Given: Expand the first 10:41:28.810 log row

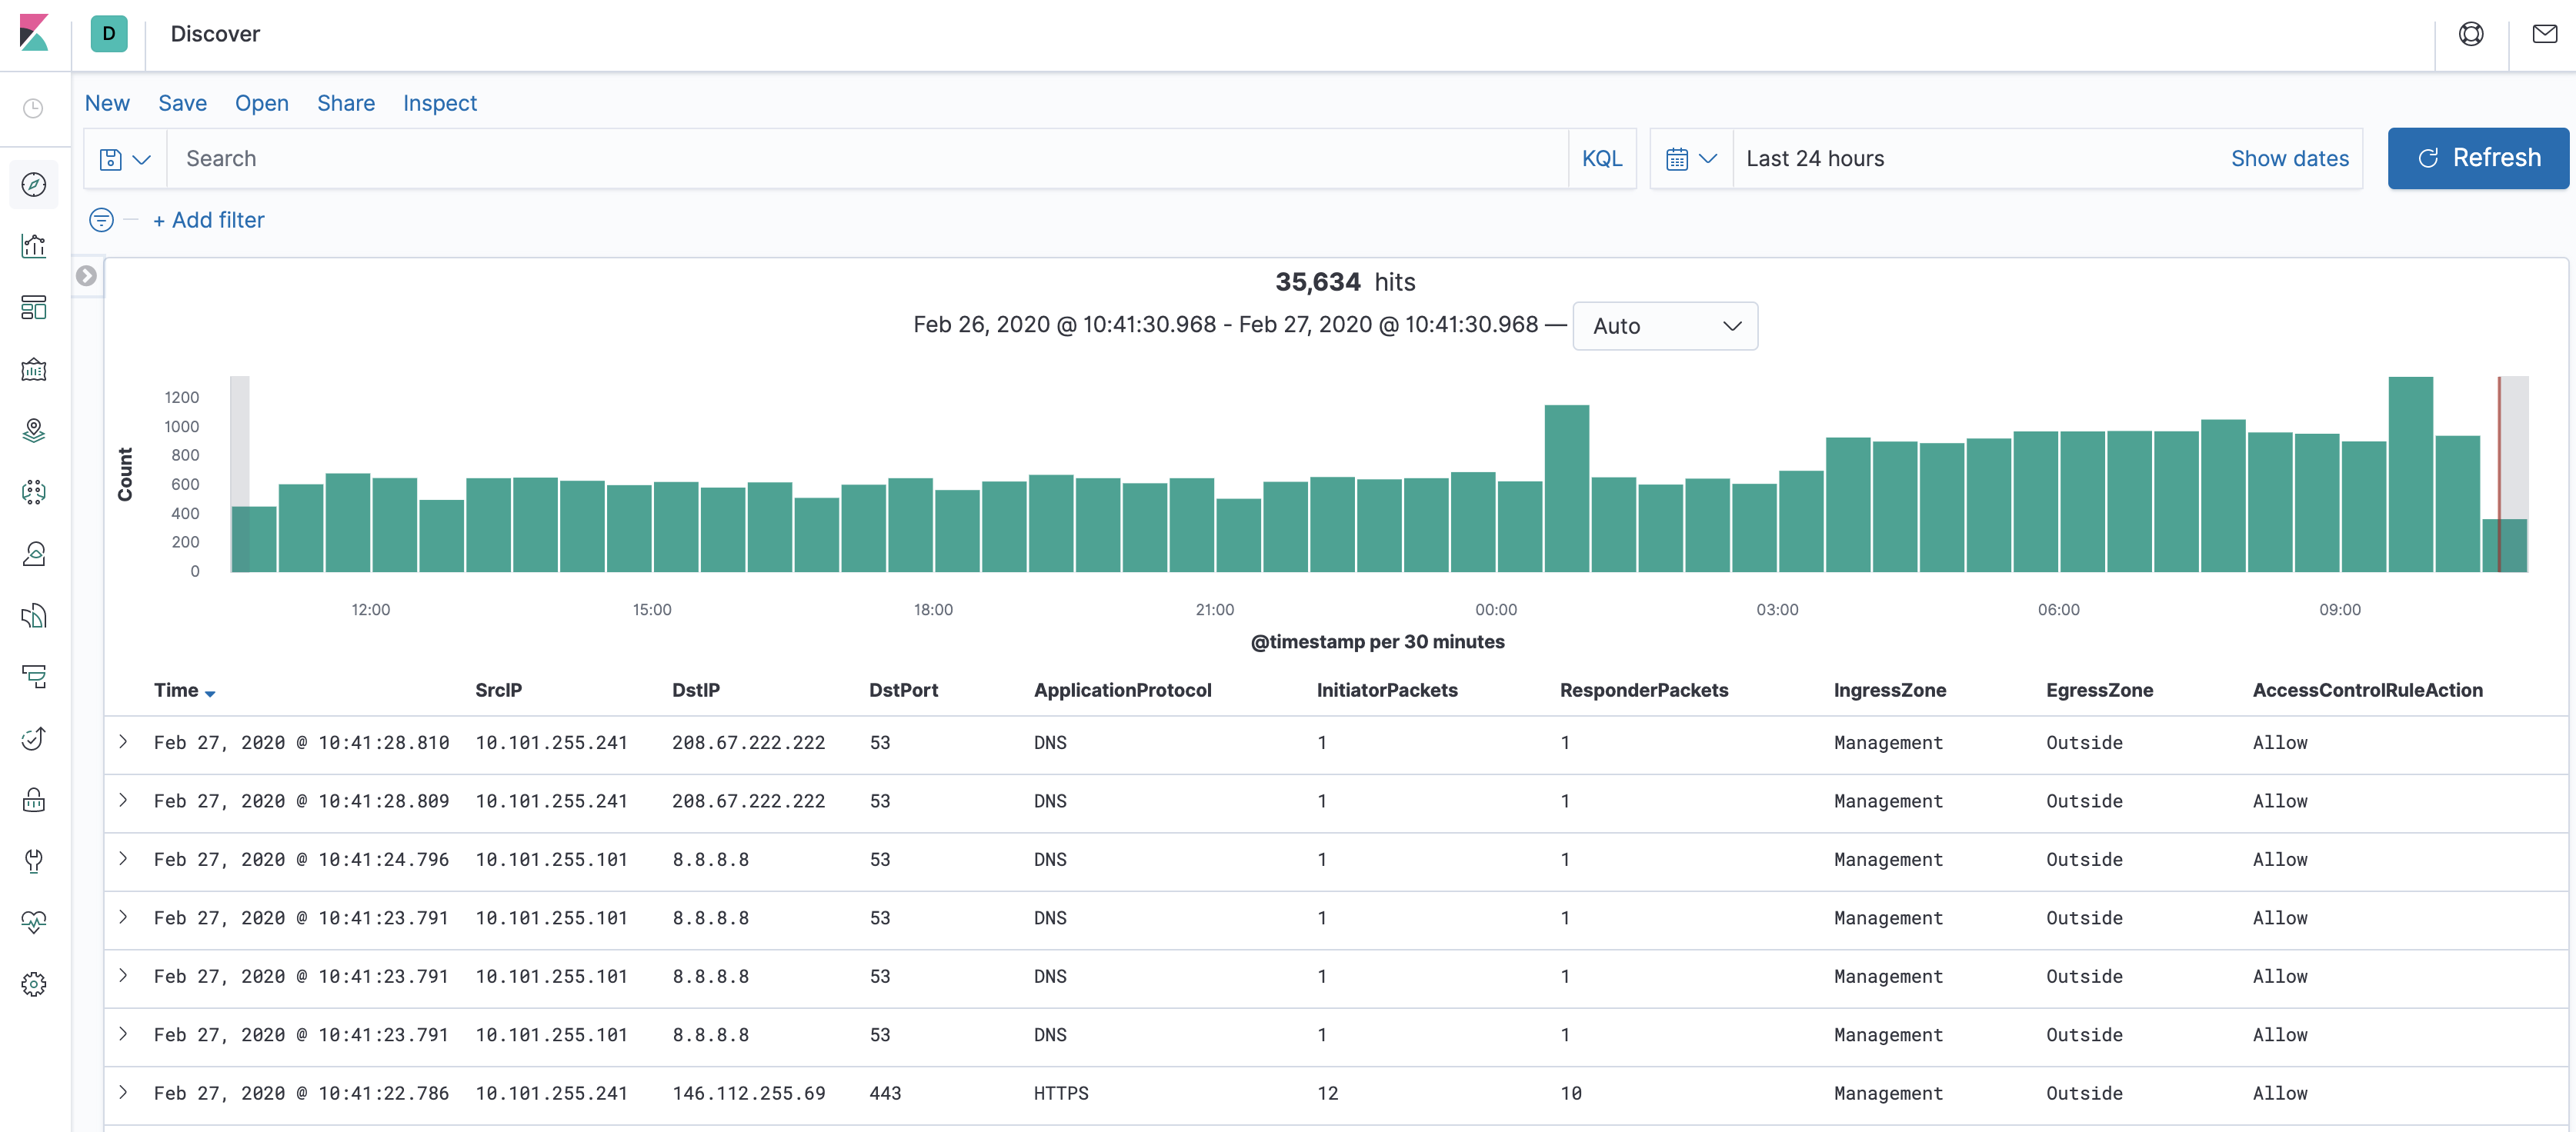Looking at the screenshot, I should pos(123,741).
